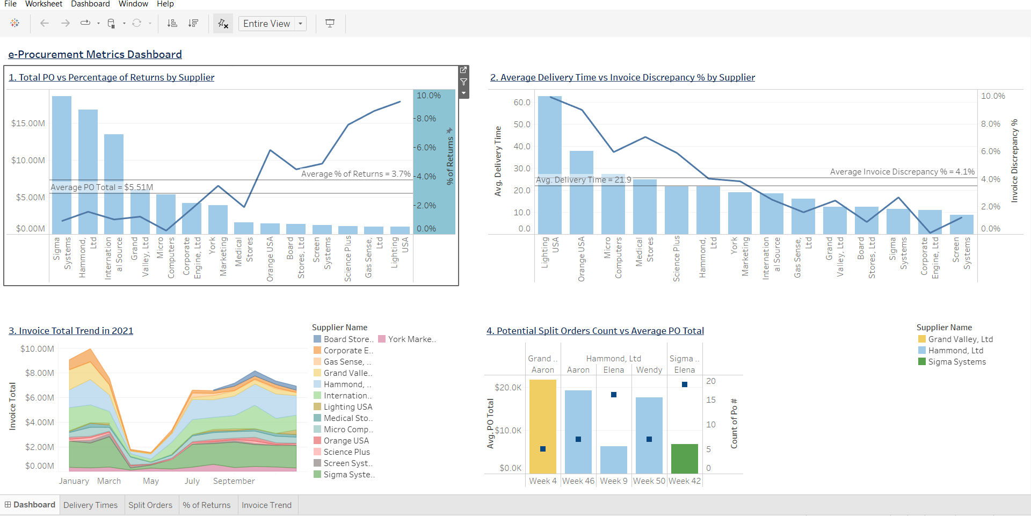The image size is (1031, 516).
Task: Select Corporate Engine legend color swatch
Action: 317,351
